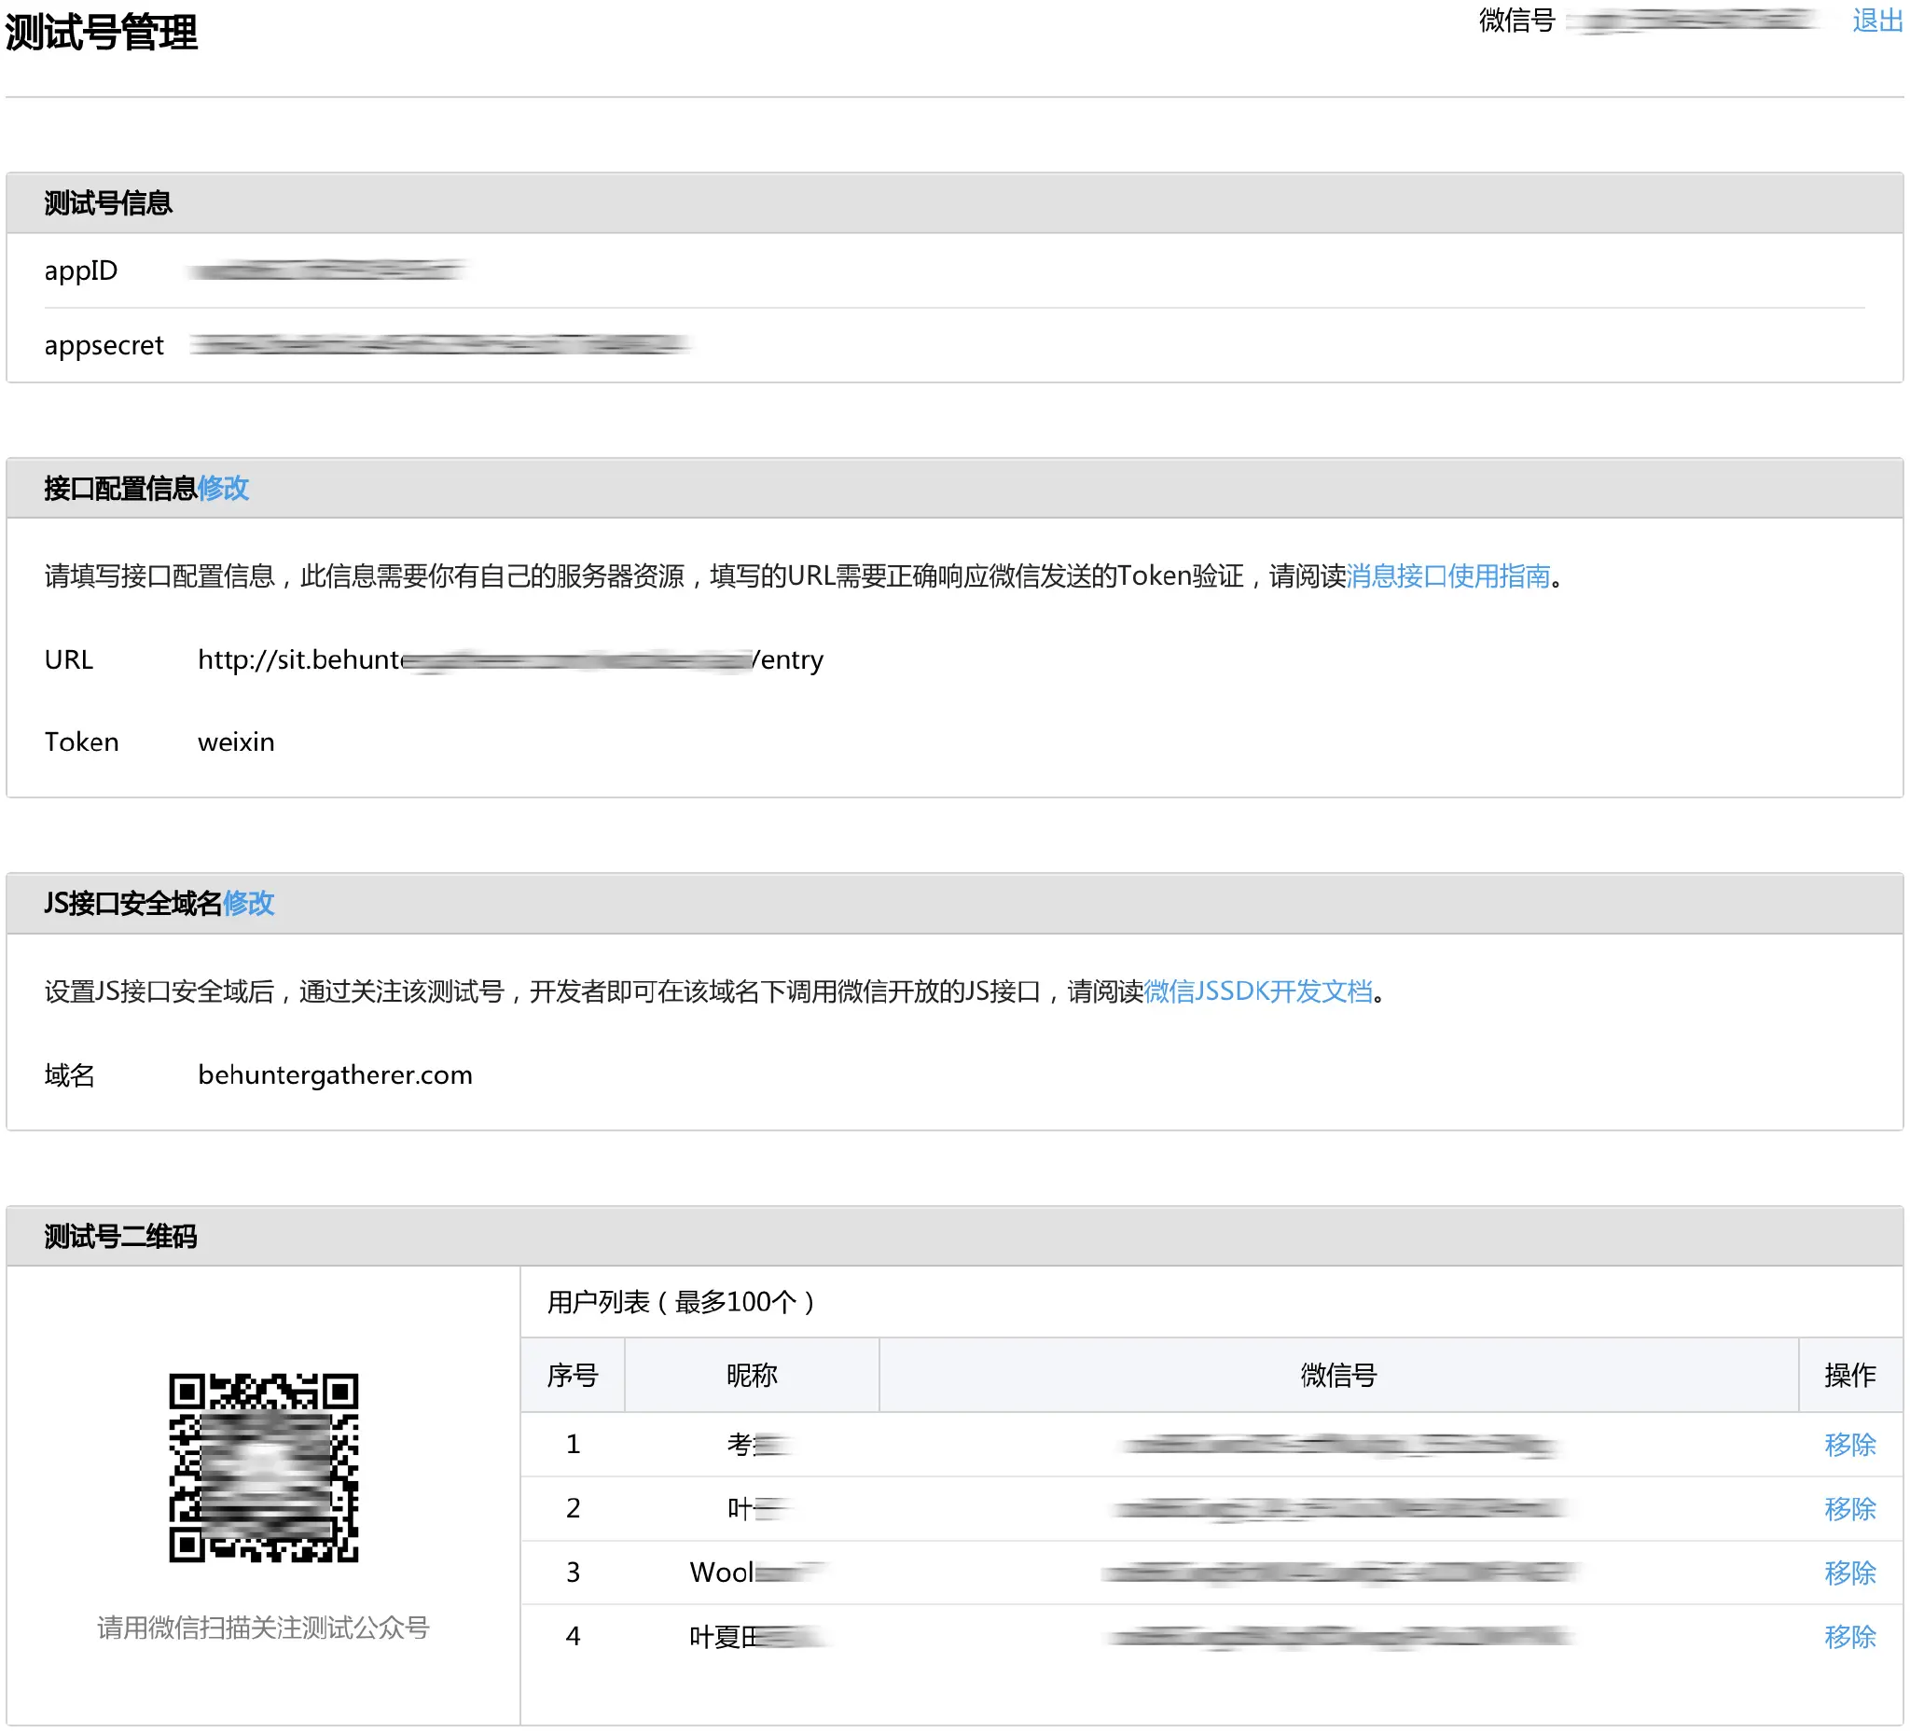Click the configured server URL
The height and width of the screenshot is (1732, 1910).
coord(510,659)
